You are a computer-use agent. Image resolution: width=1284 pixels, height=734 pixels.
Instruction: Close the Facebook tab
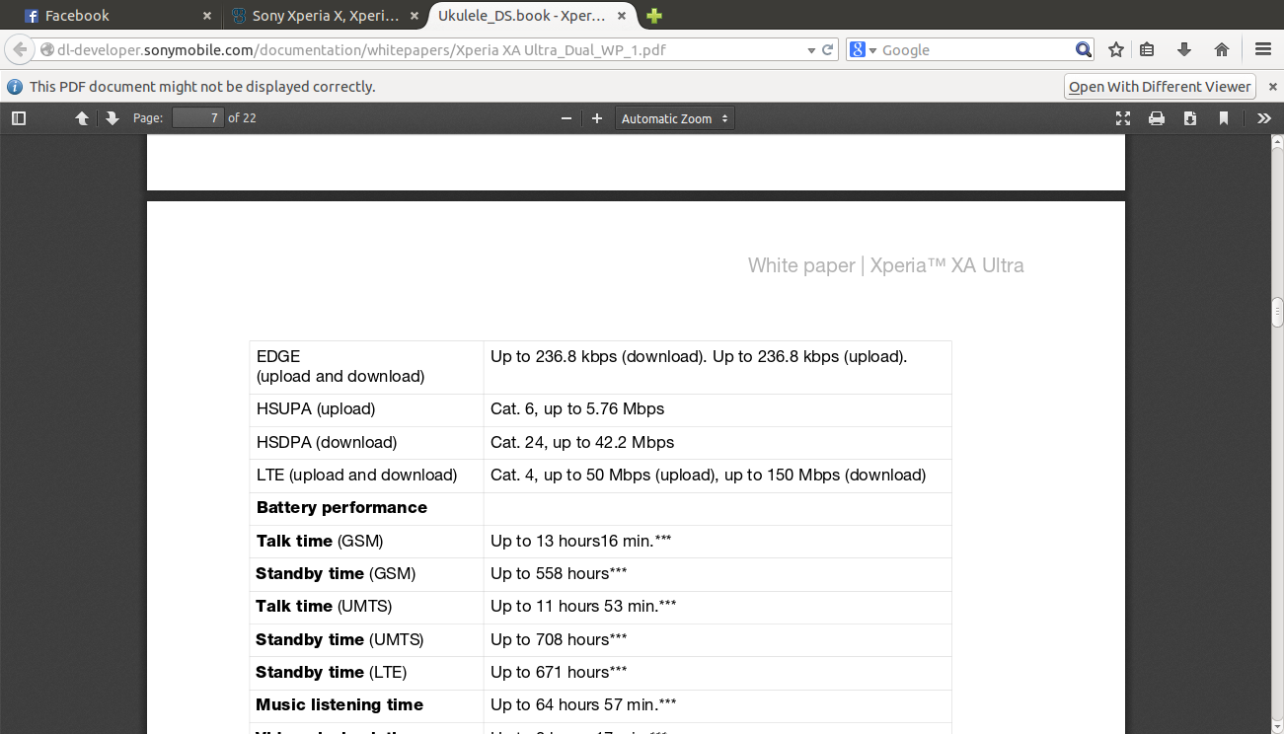[206, 16]
